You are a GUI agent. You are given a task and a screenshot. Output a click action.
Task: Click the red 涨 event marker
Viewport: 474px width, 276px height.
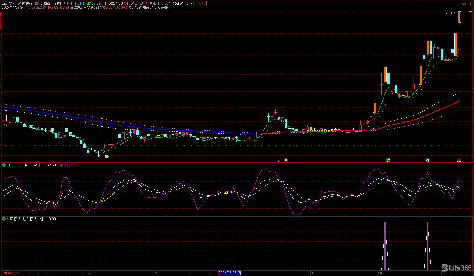coord(459,160)
